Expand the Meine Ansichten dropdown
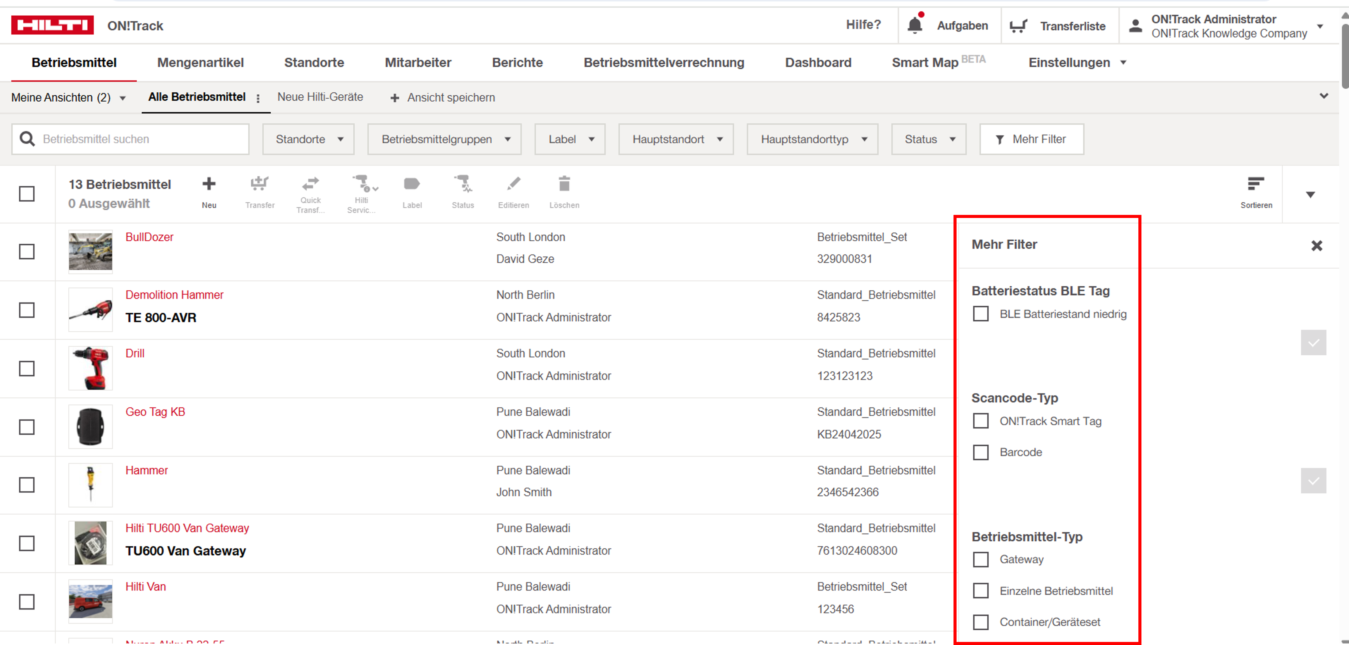The width and height of the screenshot is (1349, 645). [69, 98]
